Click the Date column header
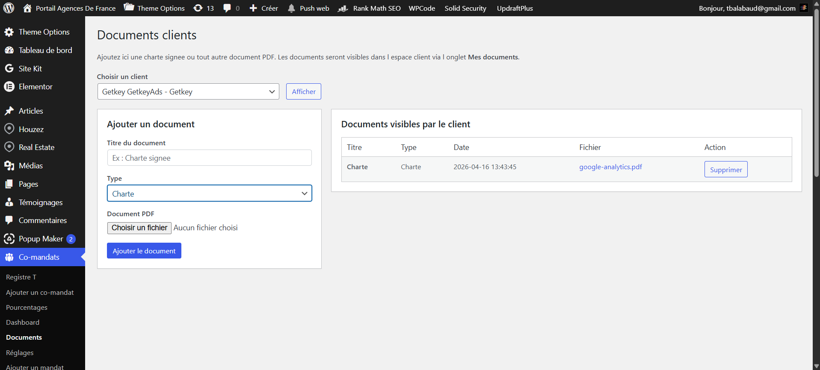This screenshot has width=820, height=370. coord(461,147)
